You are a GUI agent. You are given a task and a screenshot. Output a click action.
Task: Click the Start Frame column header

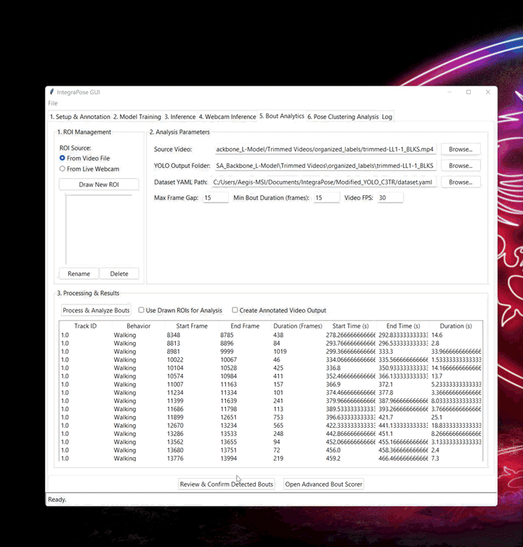pyautogui.click(x=192, y=326)
